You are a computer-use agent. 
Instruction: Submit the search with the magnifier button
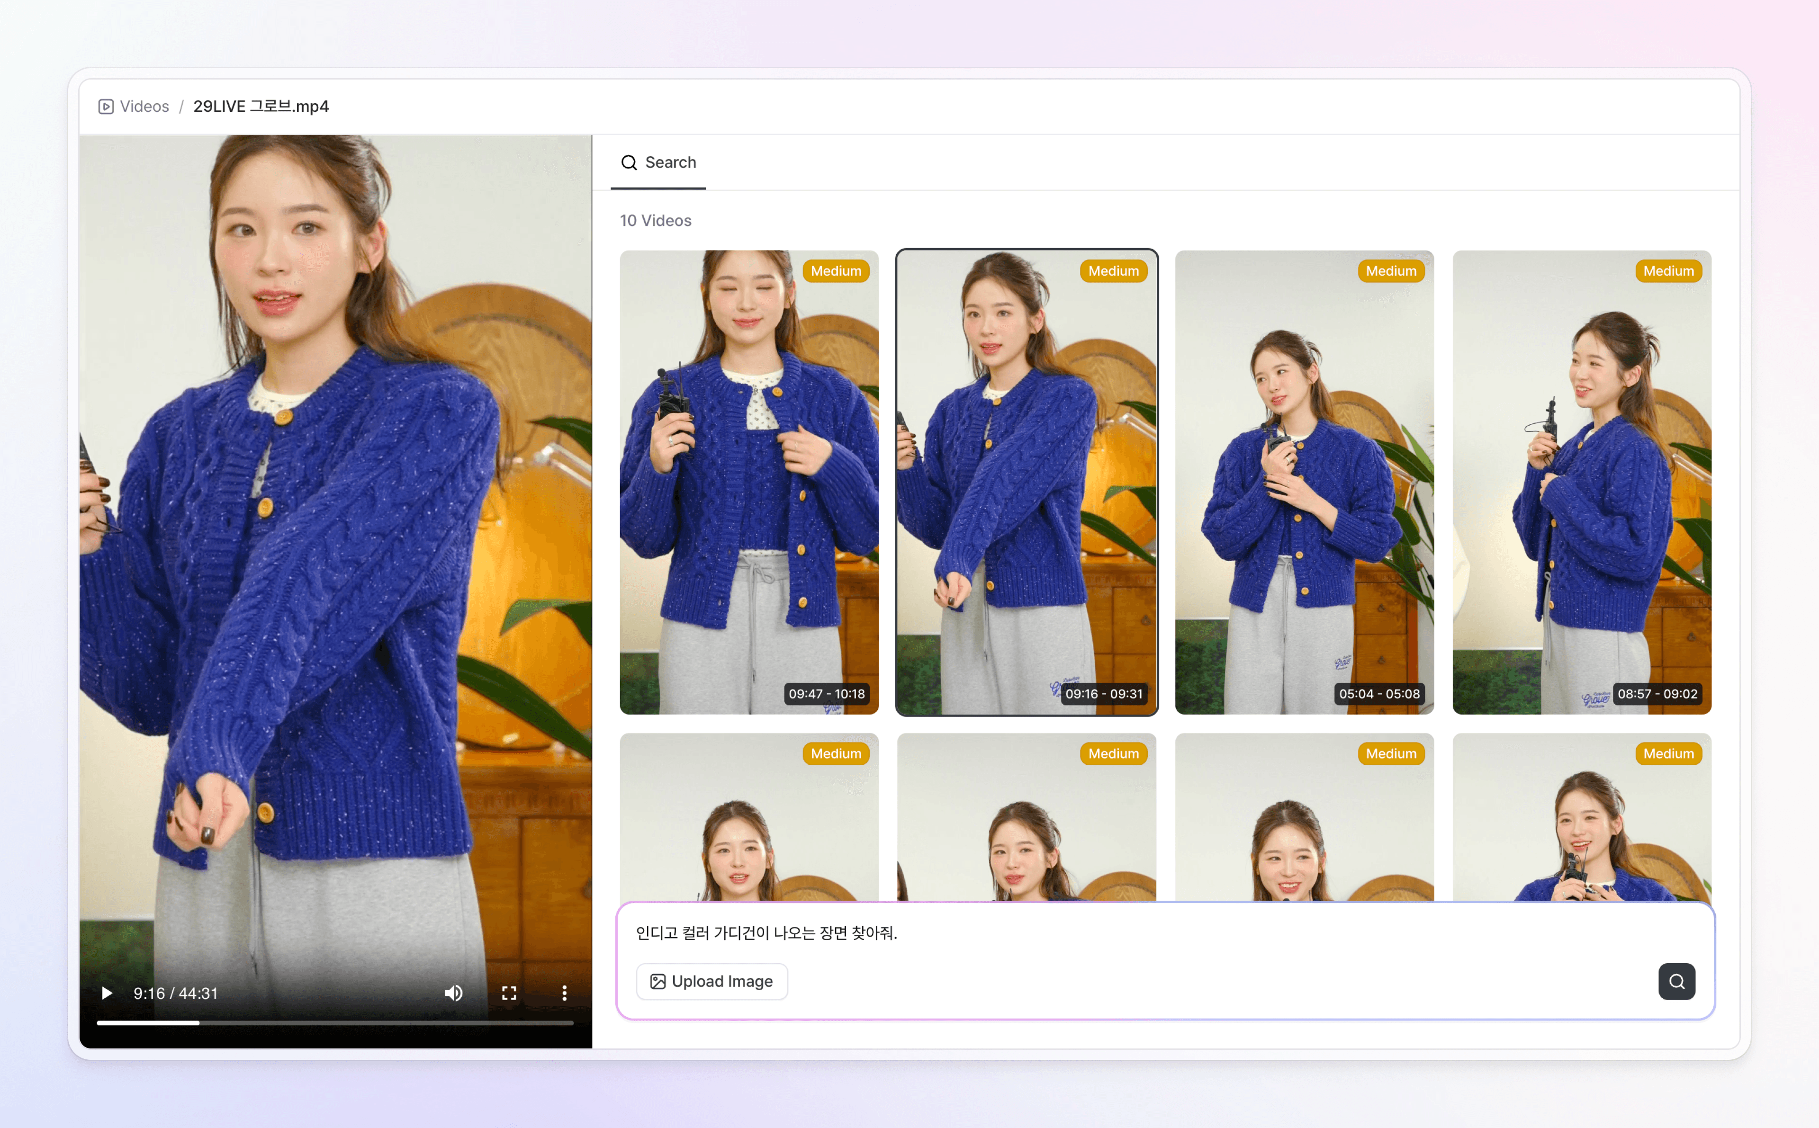coord(1676,981)
